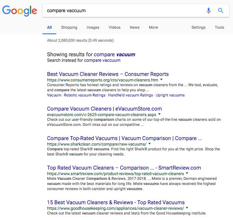Expand dropdown arrow beside smartreview.com URL
Image resolution: width=233 pixels, height=220 pixels.
[x=187, y=173]
